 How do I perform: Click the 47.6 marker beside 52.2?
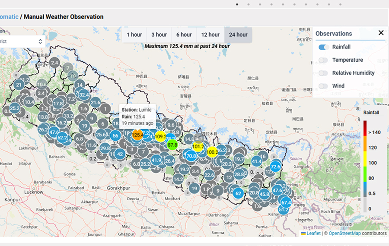pyautogui.click(x=54, y=132)
